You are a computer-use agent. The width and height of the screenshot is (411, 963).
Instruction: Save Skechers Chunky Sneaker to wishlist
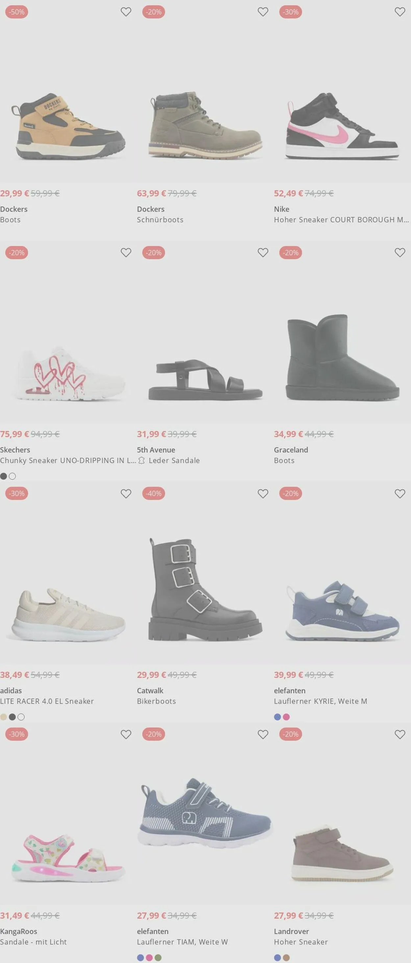tap(126, 253)
